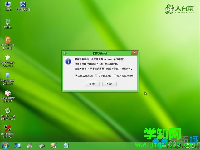Uncheck the 引导修复 checkbox
This screenshot has width=200, height=150.
coord(97,76)
